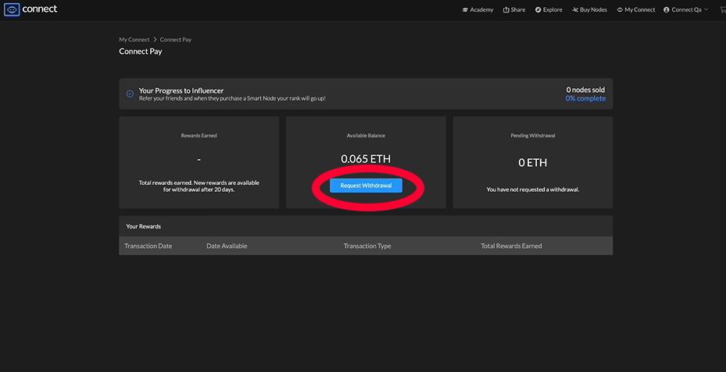This screenshot has height=372, width=726.
Task: Open the Buy Nodes page
Action: tap(589, 9)
